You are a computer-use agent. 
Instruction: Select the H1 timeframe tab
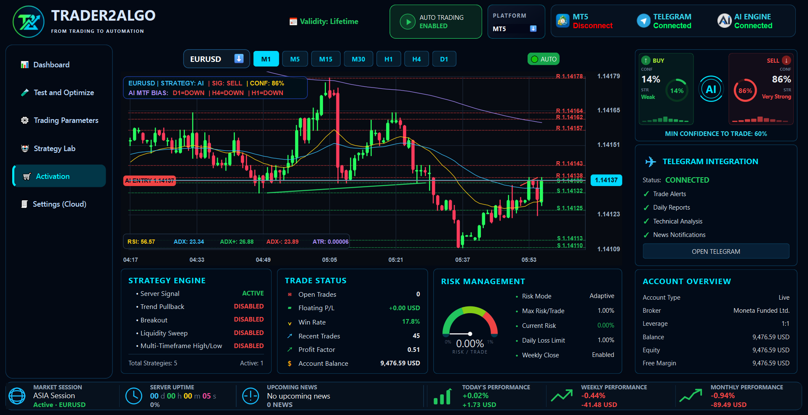click(389, 59)
